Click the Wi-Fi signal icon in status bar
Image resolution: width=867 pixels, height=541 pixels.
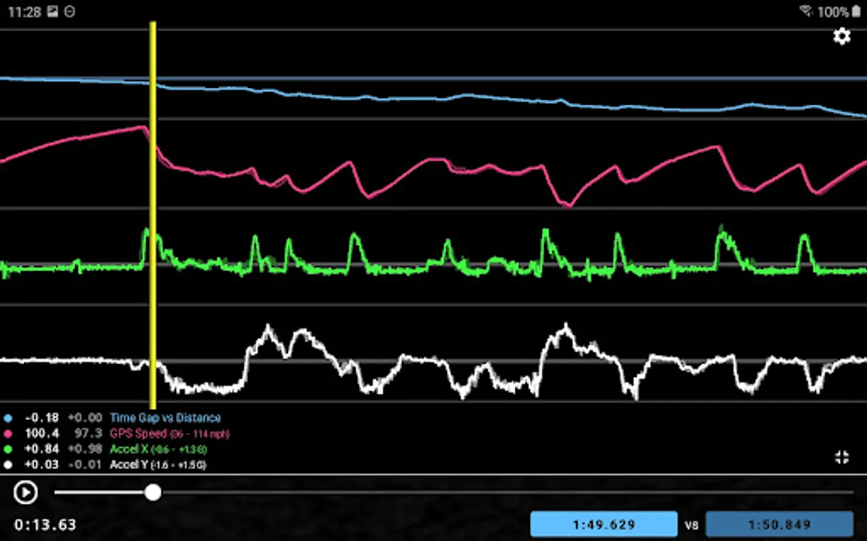tap(806, 11)
